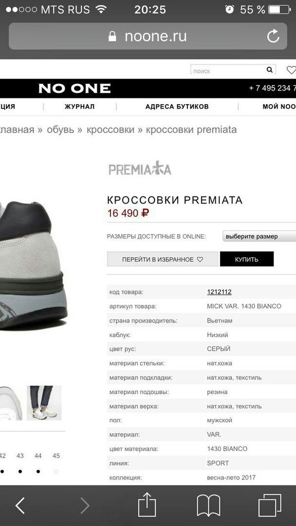Open the ЖУРНАЛ menu item
Screen dimensions: 296x526
pos(80,107)
